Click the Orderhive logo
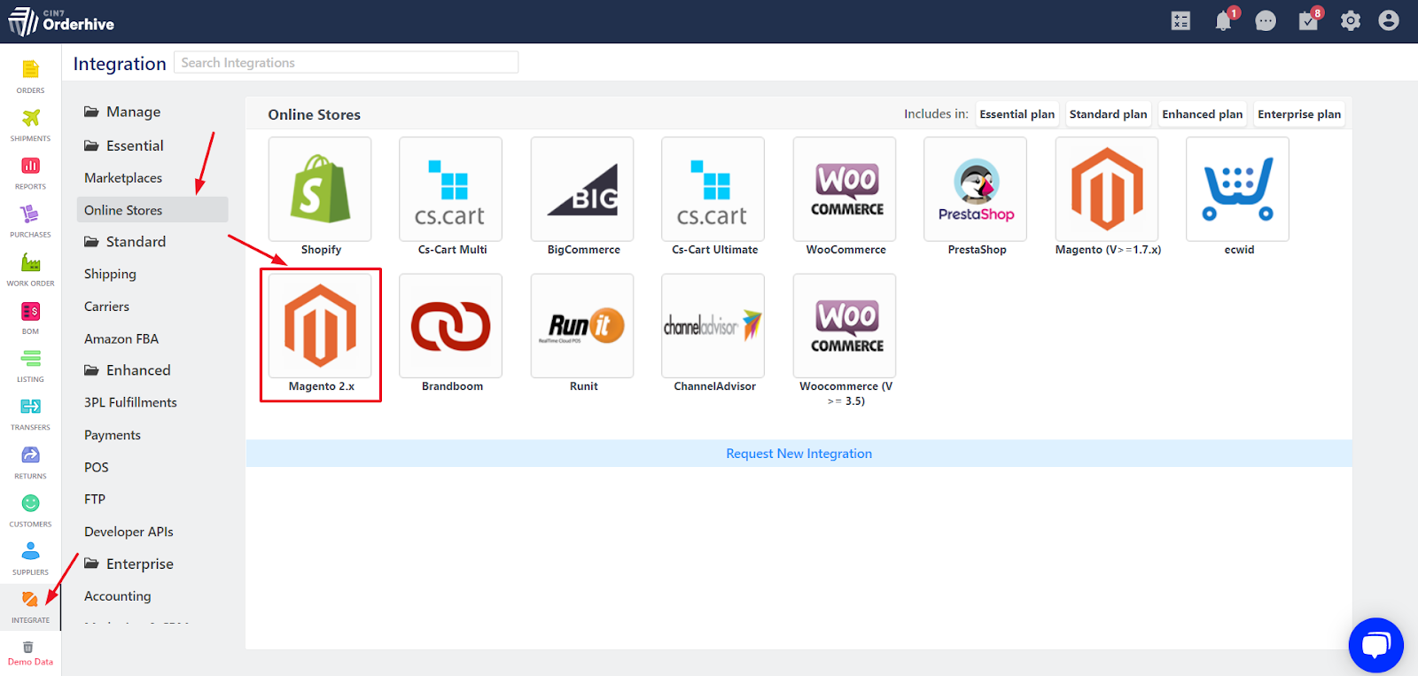The width and height of the screenshot is (1418, 676). [60, 21]
